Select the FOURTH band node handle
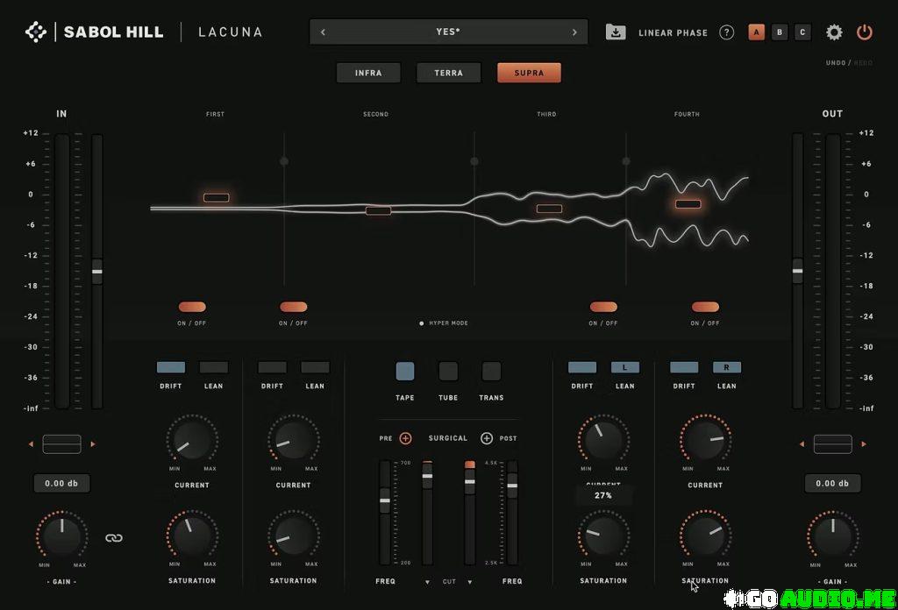Image resolution: width=898 pixels, height=610 pixels. (688, 203)
